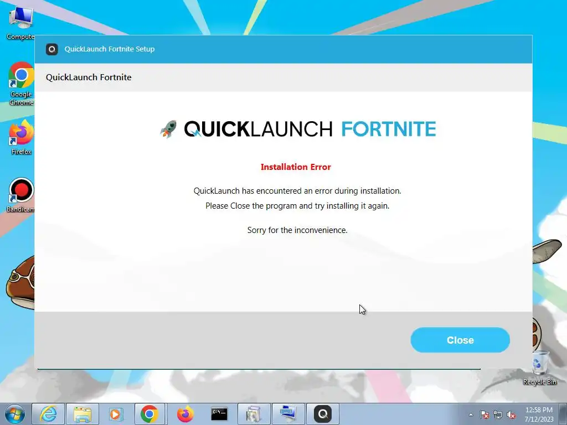Select the Firefox desktop shortcut
Image resolution: width=567 pixels, height=425 pixels.
pos(22,138)
